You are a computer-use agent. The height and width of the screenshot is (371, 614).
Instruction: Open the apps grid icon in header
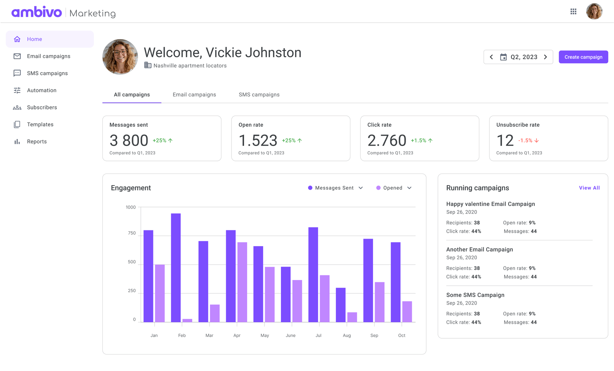point(573,12)
